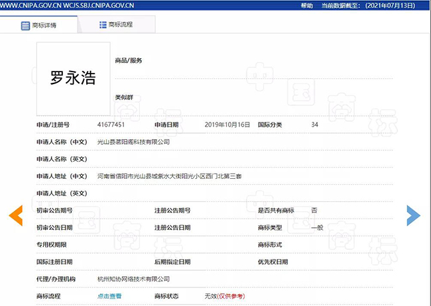Click the WWW.CNIPA.GOV.CN site address text

click(x=32, y=5)
